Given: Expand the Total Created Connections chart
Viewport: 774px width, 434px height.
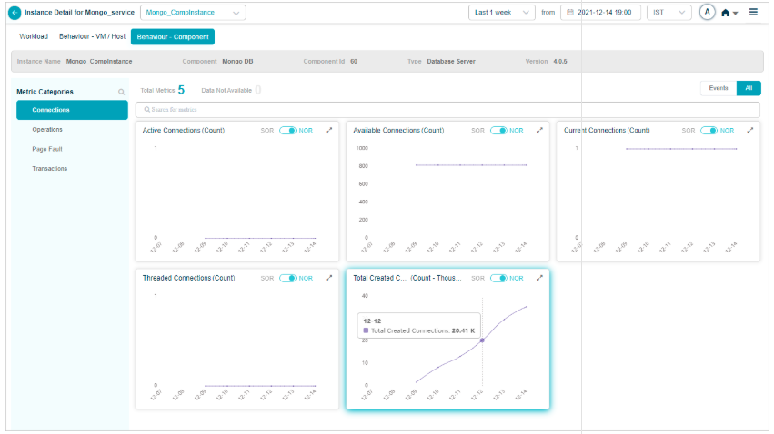Looking at the screenshot, I should (x=539, y=278).
